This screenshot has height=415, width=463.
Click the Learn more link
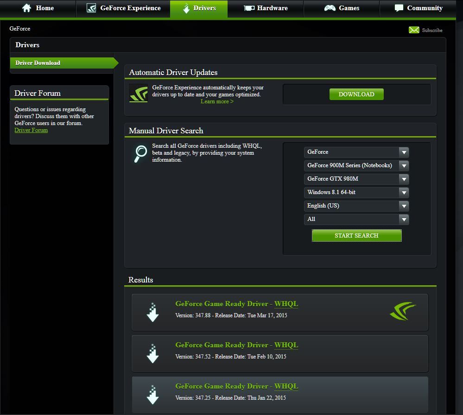(217, 101)
